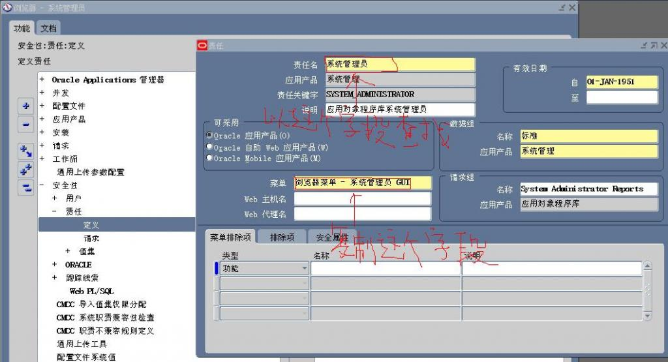Viewport: 668px width, 362px height.
Task: Expand the 配置文件 tree node
Action: click(x=42, y=106)
